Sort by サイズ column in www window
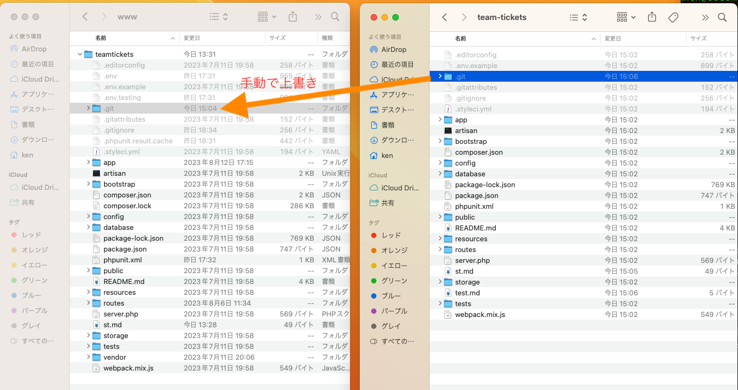This screenshot has width=738, height=390. point(277,38)
